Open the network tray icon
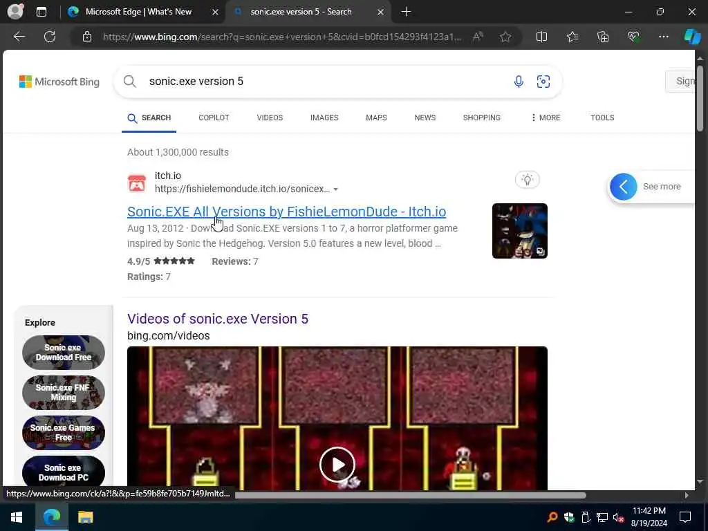Screen dimensions: 708x531 [x=602, y=517]
